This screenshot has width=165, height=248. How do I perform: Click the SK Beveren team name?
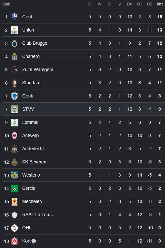click(x=34, y=162)
